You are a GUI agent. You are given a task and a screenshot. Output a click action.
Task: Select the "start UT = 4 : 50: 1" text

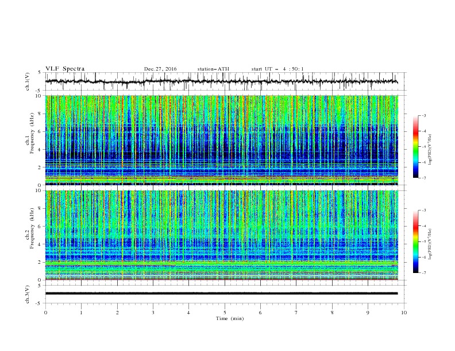(x=277, y=69)
